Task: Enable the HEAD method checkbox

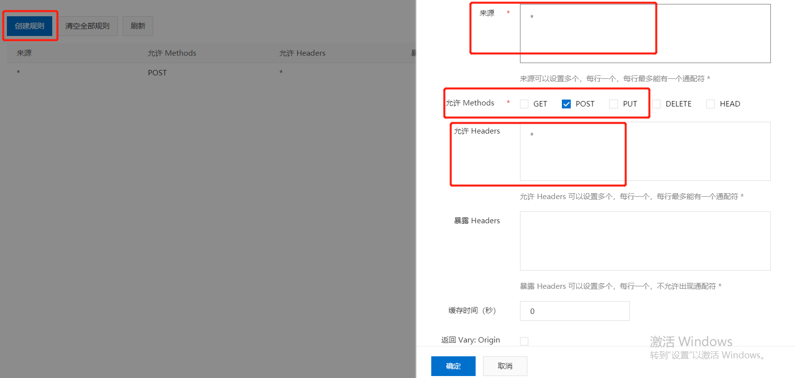Action: click(x=711, y=104)
